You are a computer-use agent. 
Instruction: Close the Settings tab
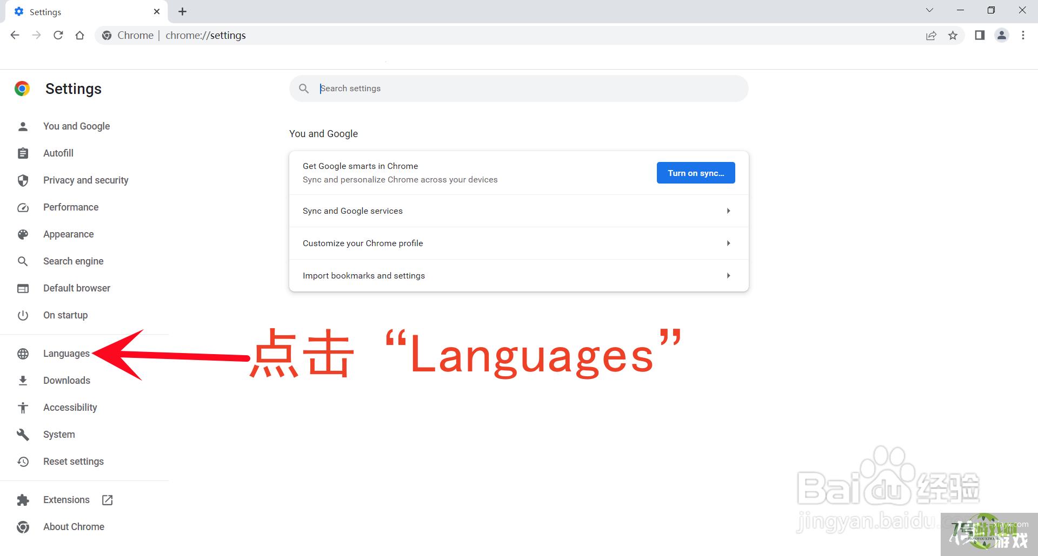click(157, 11)
